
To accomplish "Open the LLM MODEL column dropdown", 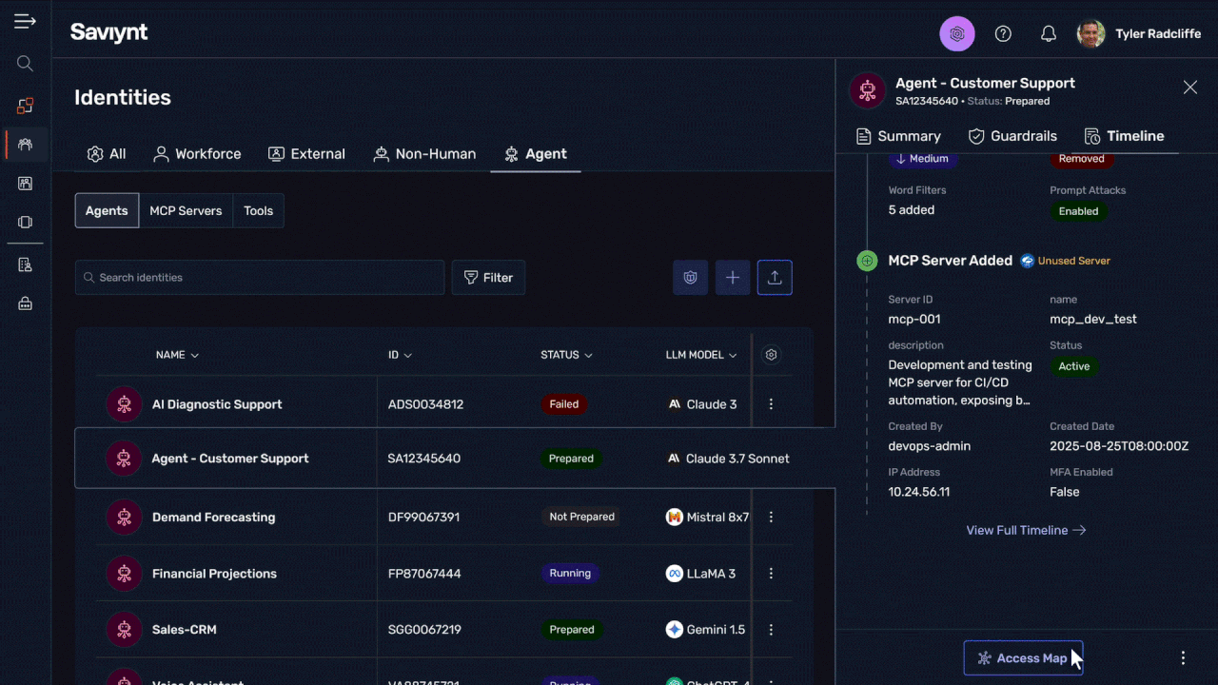I will click(x=701, y=355).
